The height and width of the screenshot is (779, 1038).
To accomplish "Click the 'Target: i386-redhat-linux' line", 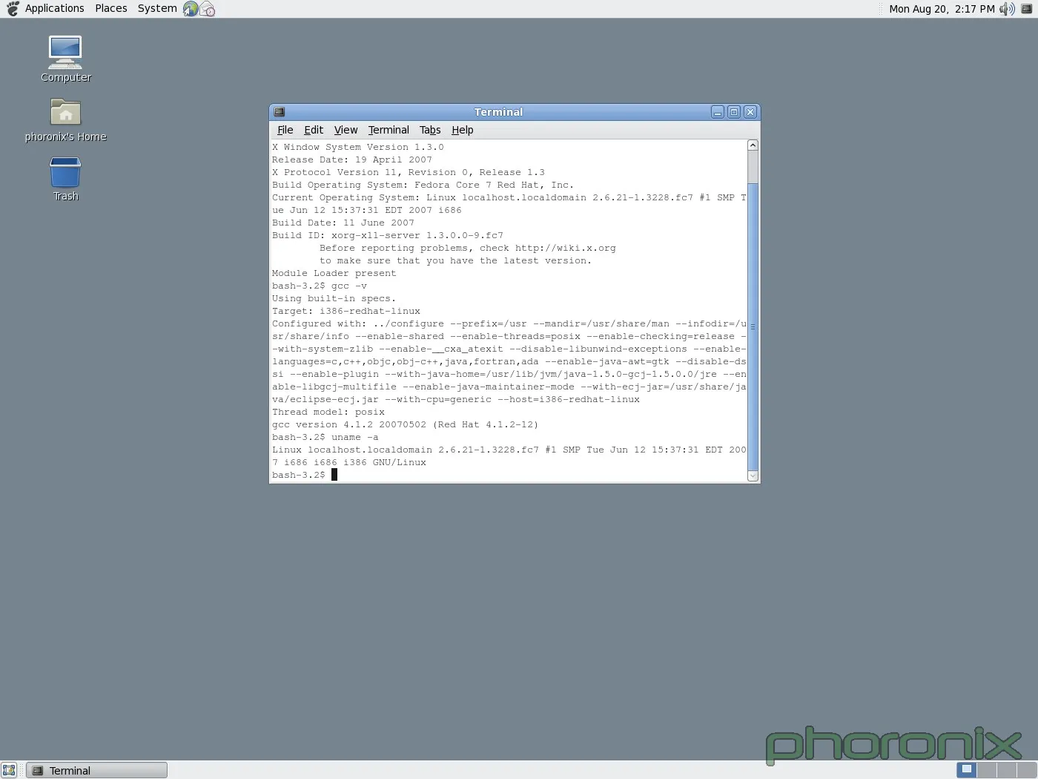I will click(x=346, y=312).
